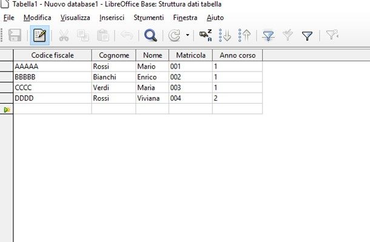Screen dimensions: 370x242
Task: Select the row header of the DDDD record
Action: click(x=7, y=98)
